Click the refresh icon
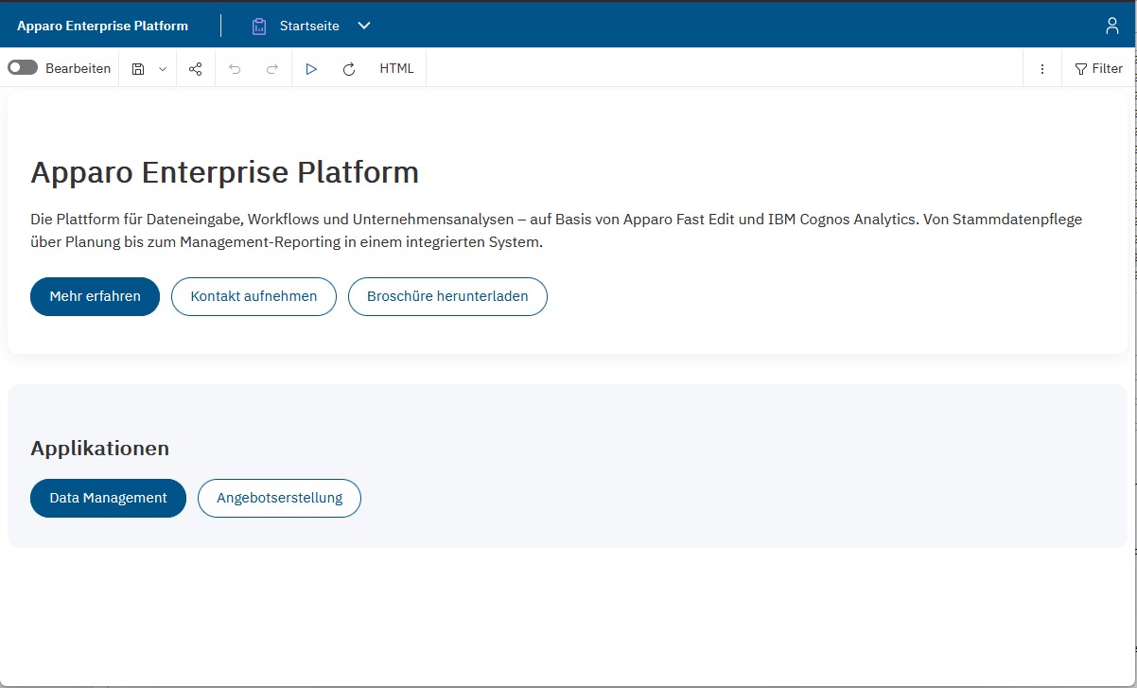 [x=349, y=69]
